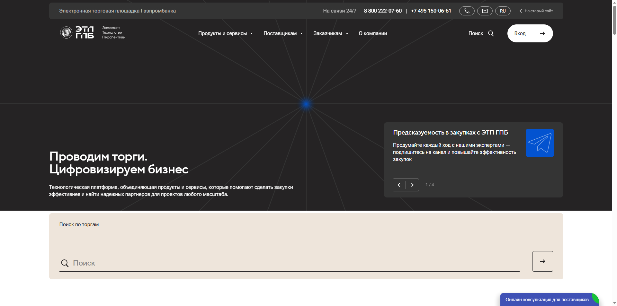Show previous slide in banner carousel

(x=399, y=185)
